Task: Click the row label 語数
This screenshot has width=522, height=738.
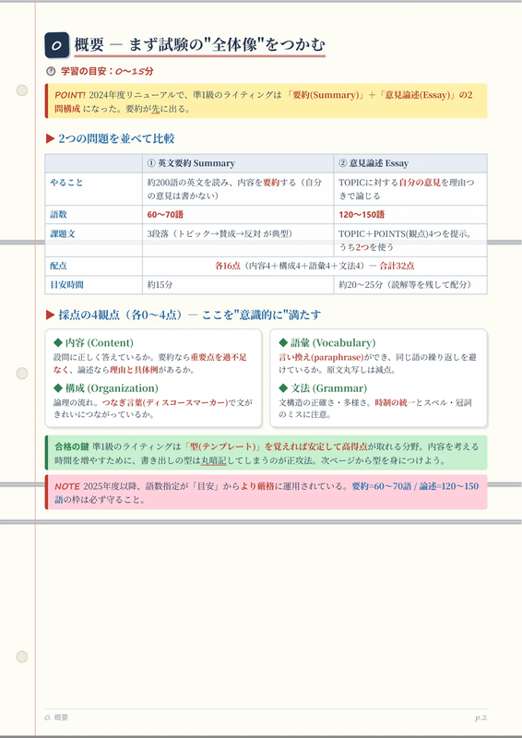Action: 58,215
